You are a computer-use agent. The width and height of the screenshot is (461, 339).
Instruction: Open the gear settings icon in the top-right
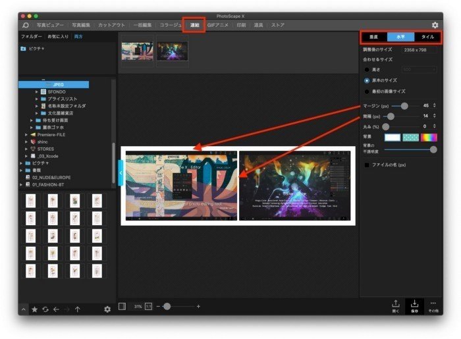click(435, 25)
